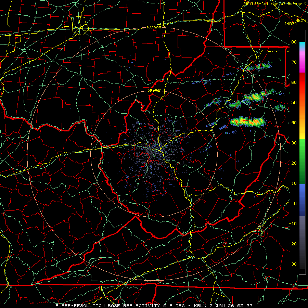Select the 60 value on the dBZ scale
Image resolution: width=308 pixels, height=308 pixels.
pos(294,82)
